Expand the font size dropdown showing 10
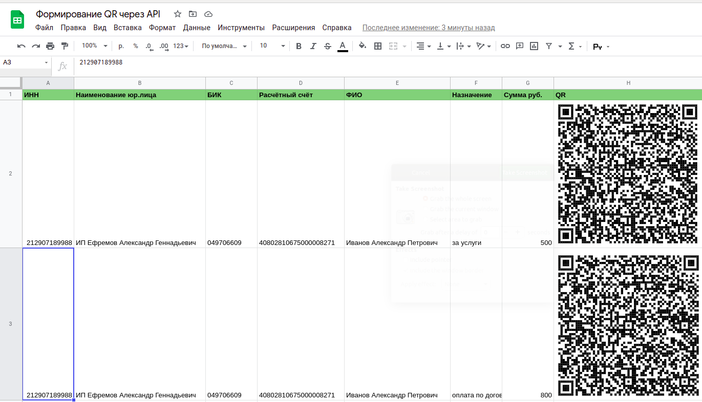This screenshot has width=702, height=402. 272,46
